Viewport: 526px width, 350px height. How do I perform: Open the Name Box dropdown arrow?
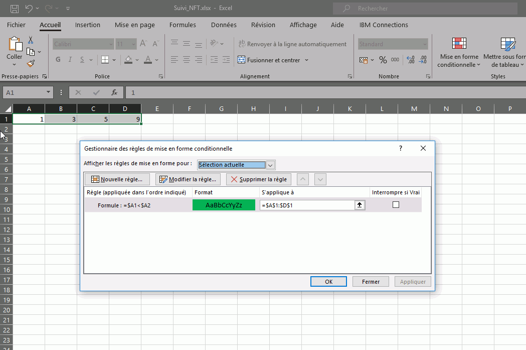pos(49,92)
